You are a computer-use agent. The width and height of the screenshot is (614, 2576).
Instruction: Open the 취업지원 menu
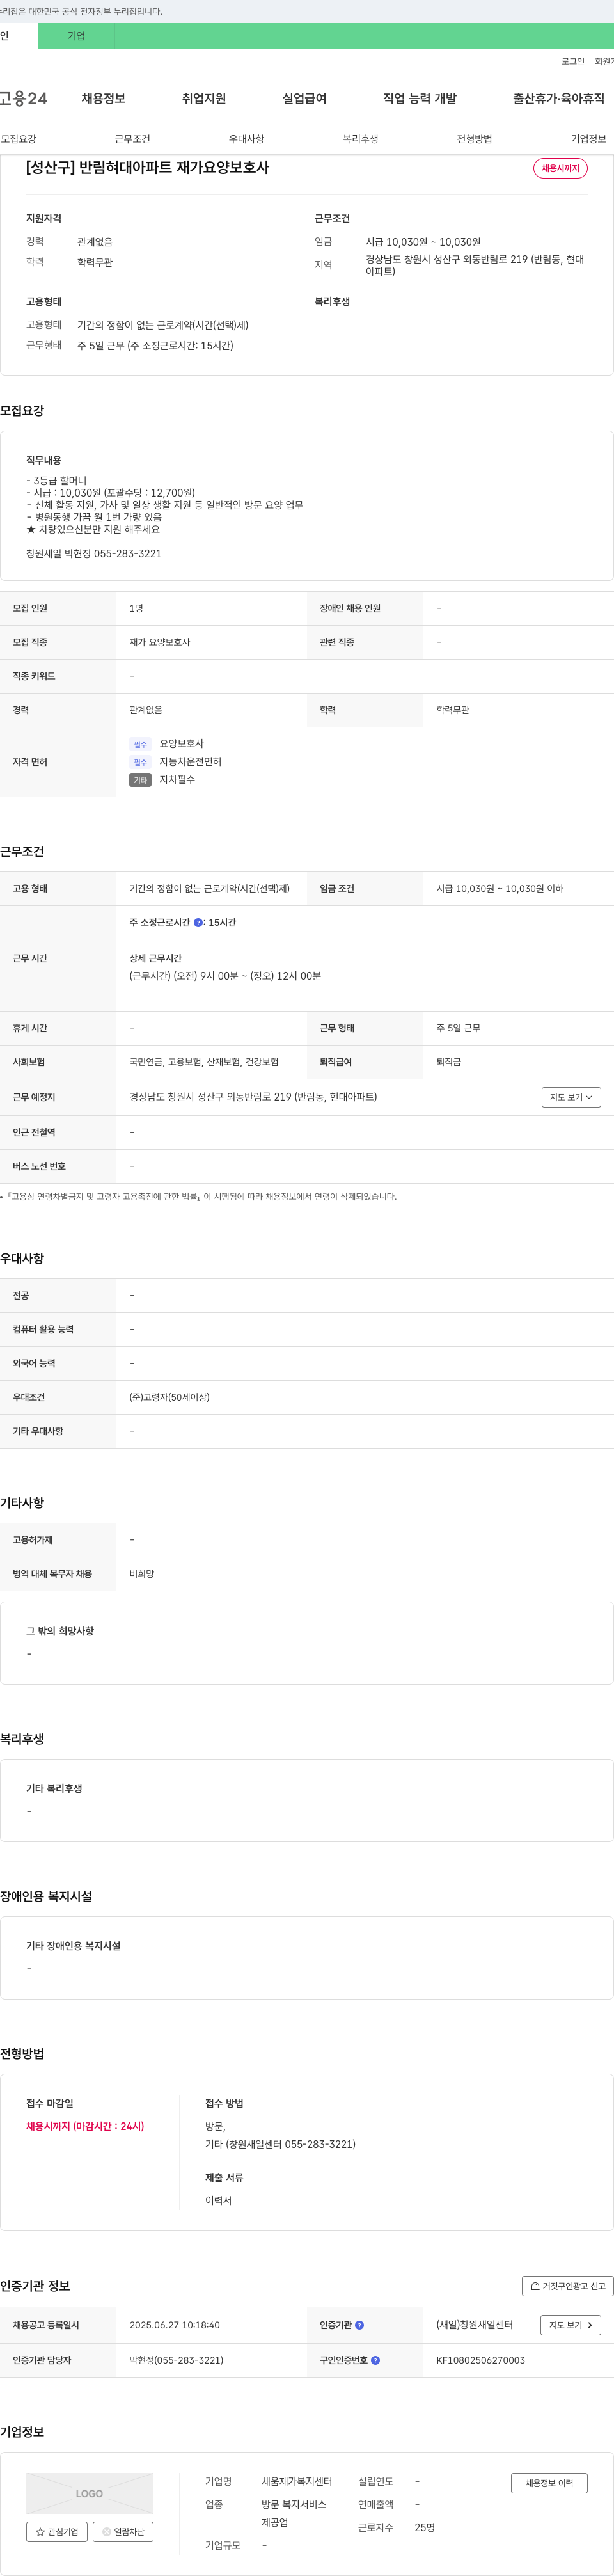(x=204, y=98)
